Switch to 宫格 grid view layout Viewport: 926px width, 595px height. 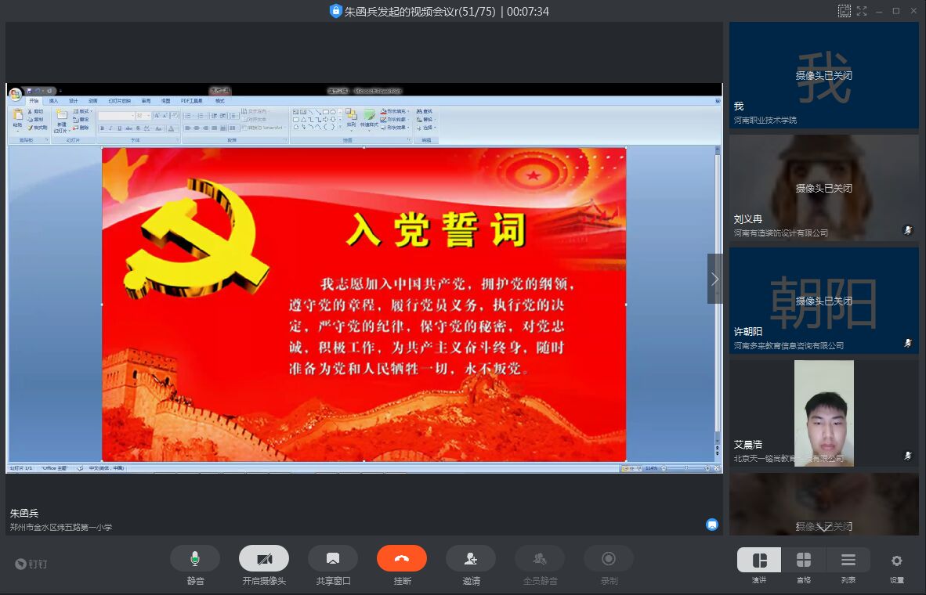click(x=804, y=560)
